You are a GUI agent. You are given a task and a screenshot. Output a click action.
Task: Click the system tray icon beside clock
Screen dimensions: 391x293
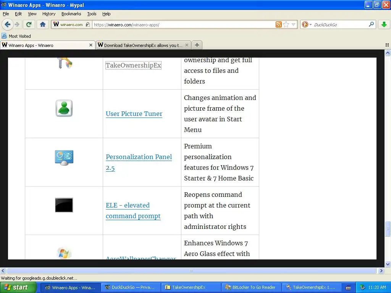363,288
